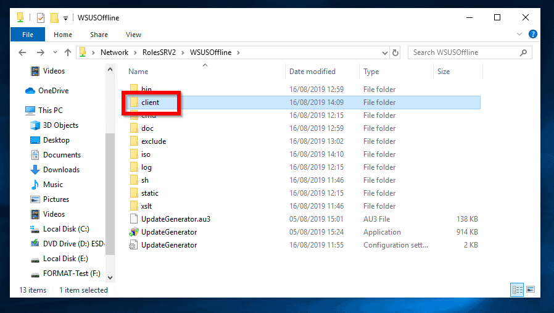The image size is (554, 313).
Task: Select the UpdateGenerator application icon
Action: [134, 232]
